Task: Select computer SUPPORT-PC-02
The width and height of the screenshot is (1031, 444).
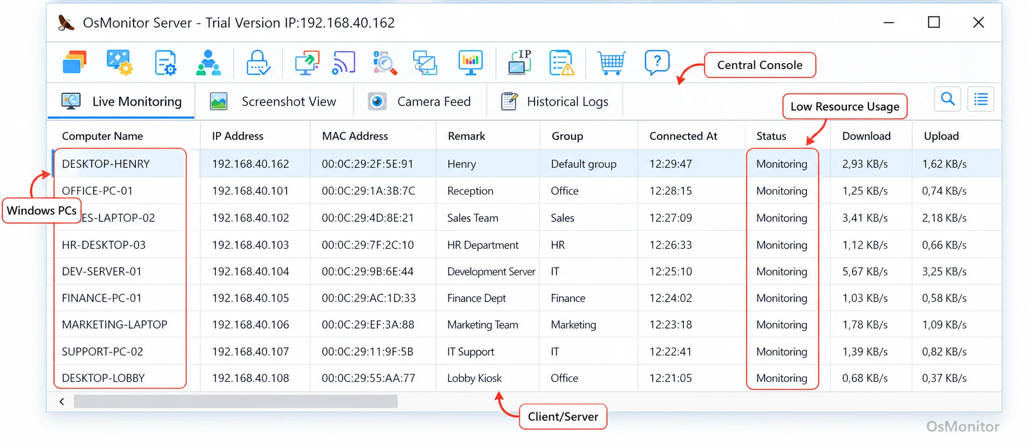Action: [x=103, y=352]
